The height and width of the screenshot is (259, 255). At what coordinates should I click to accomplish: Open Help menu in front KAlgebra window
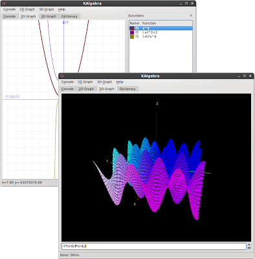[x=120, y=82]
